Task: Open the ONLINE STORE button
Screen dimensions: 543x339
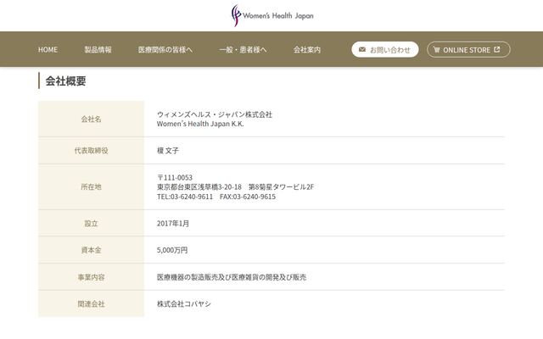Action: 468,49
